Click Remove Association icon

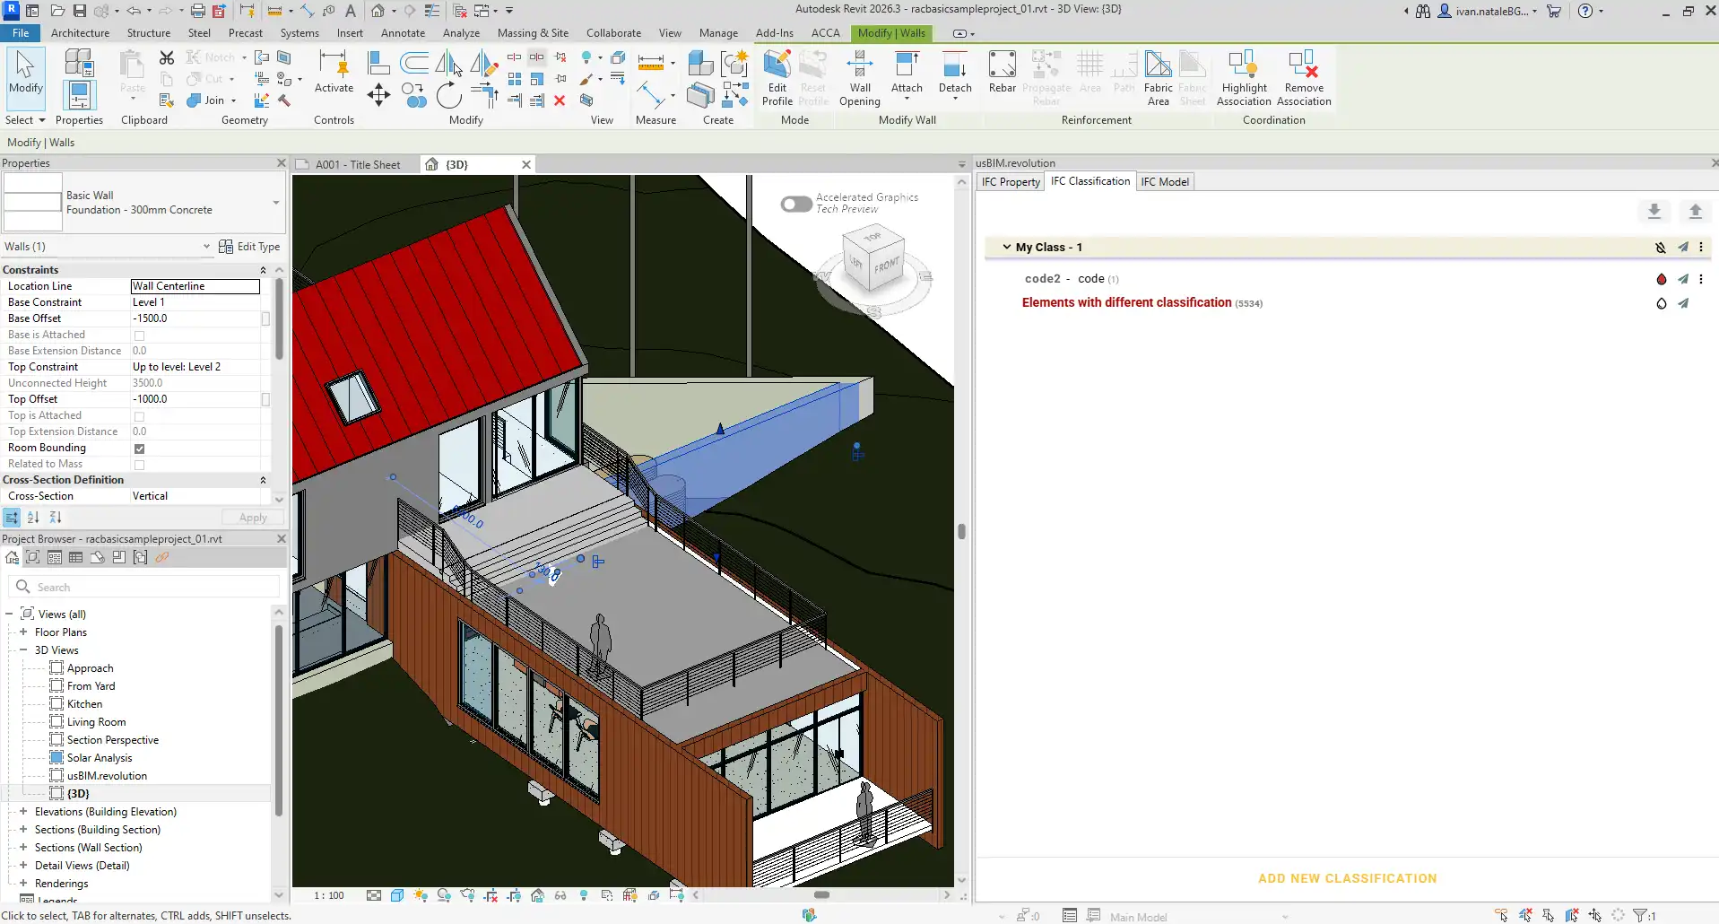pos(1303,78)
